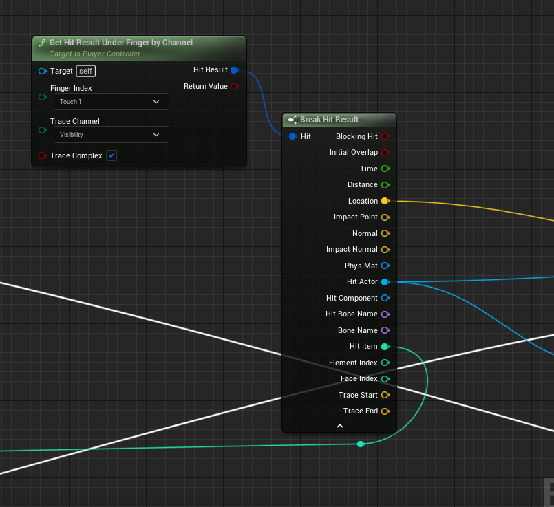This screenshot has height=507, width=554.
Task: Uncheck the Trace Complex checkbox
Action: pos(111,155)
